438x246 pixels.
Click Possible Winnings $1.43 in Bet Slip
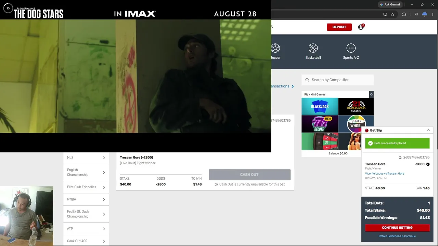point(425,218)
